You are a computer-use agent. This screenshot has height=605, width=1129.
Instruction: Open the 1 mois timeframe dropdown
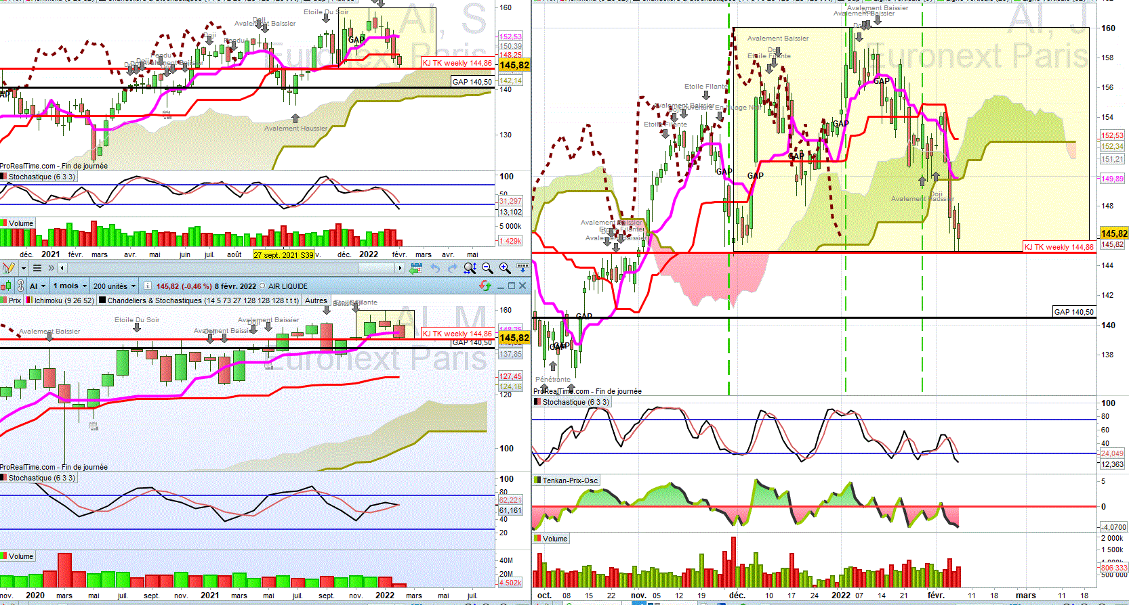(70, 286)
